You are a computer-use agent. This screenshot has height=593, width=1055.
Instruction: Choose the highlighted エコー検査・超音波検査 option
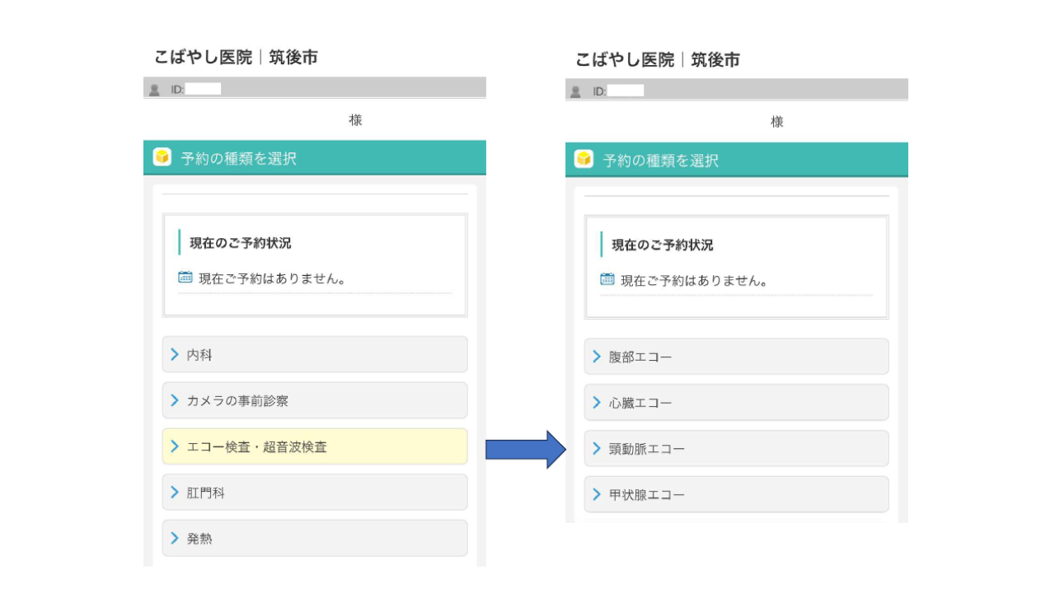314,446
